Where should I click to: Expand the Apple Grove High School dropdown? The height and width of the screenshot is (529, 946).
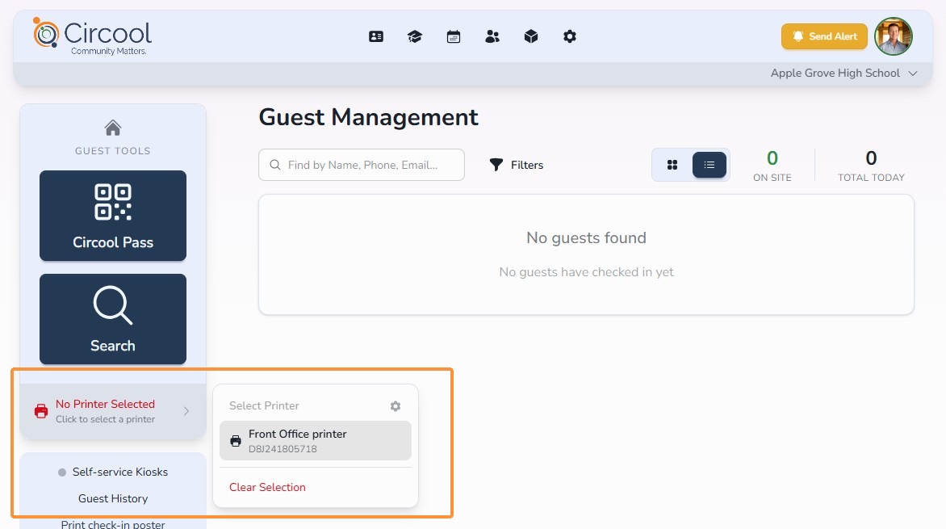(x=843, y=73)
